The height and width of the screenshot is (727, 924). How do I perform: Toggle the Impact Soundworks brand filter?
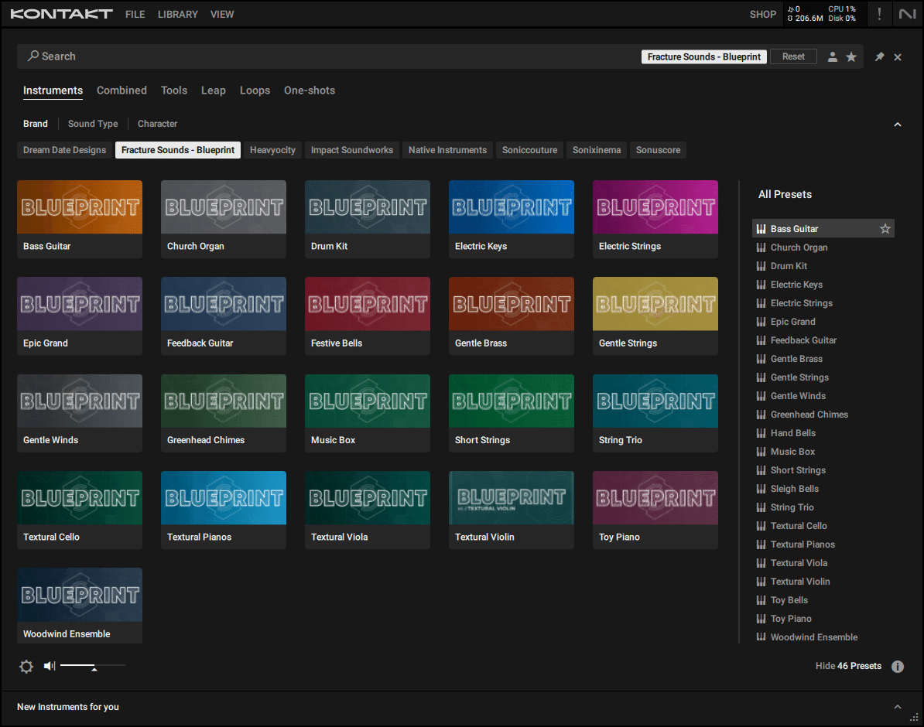coord(352,150)
